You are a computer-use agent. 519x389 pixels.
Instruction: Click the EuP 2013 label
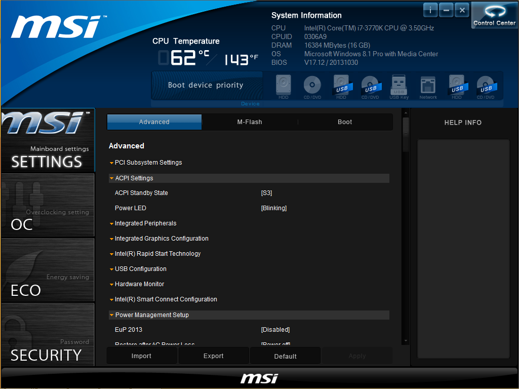129,330
